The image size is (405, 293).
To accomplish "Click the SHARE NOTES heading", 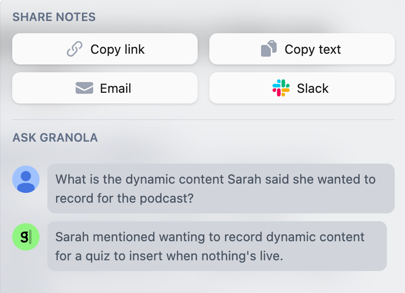I will pos(54,17).
